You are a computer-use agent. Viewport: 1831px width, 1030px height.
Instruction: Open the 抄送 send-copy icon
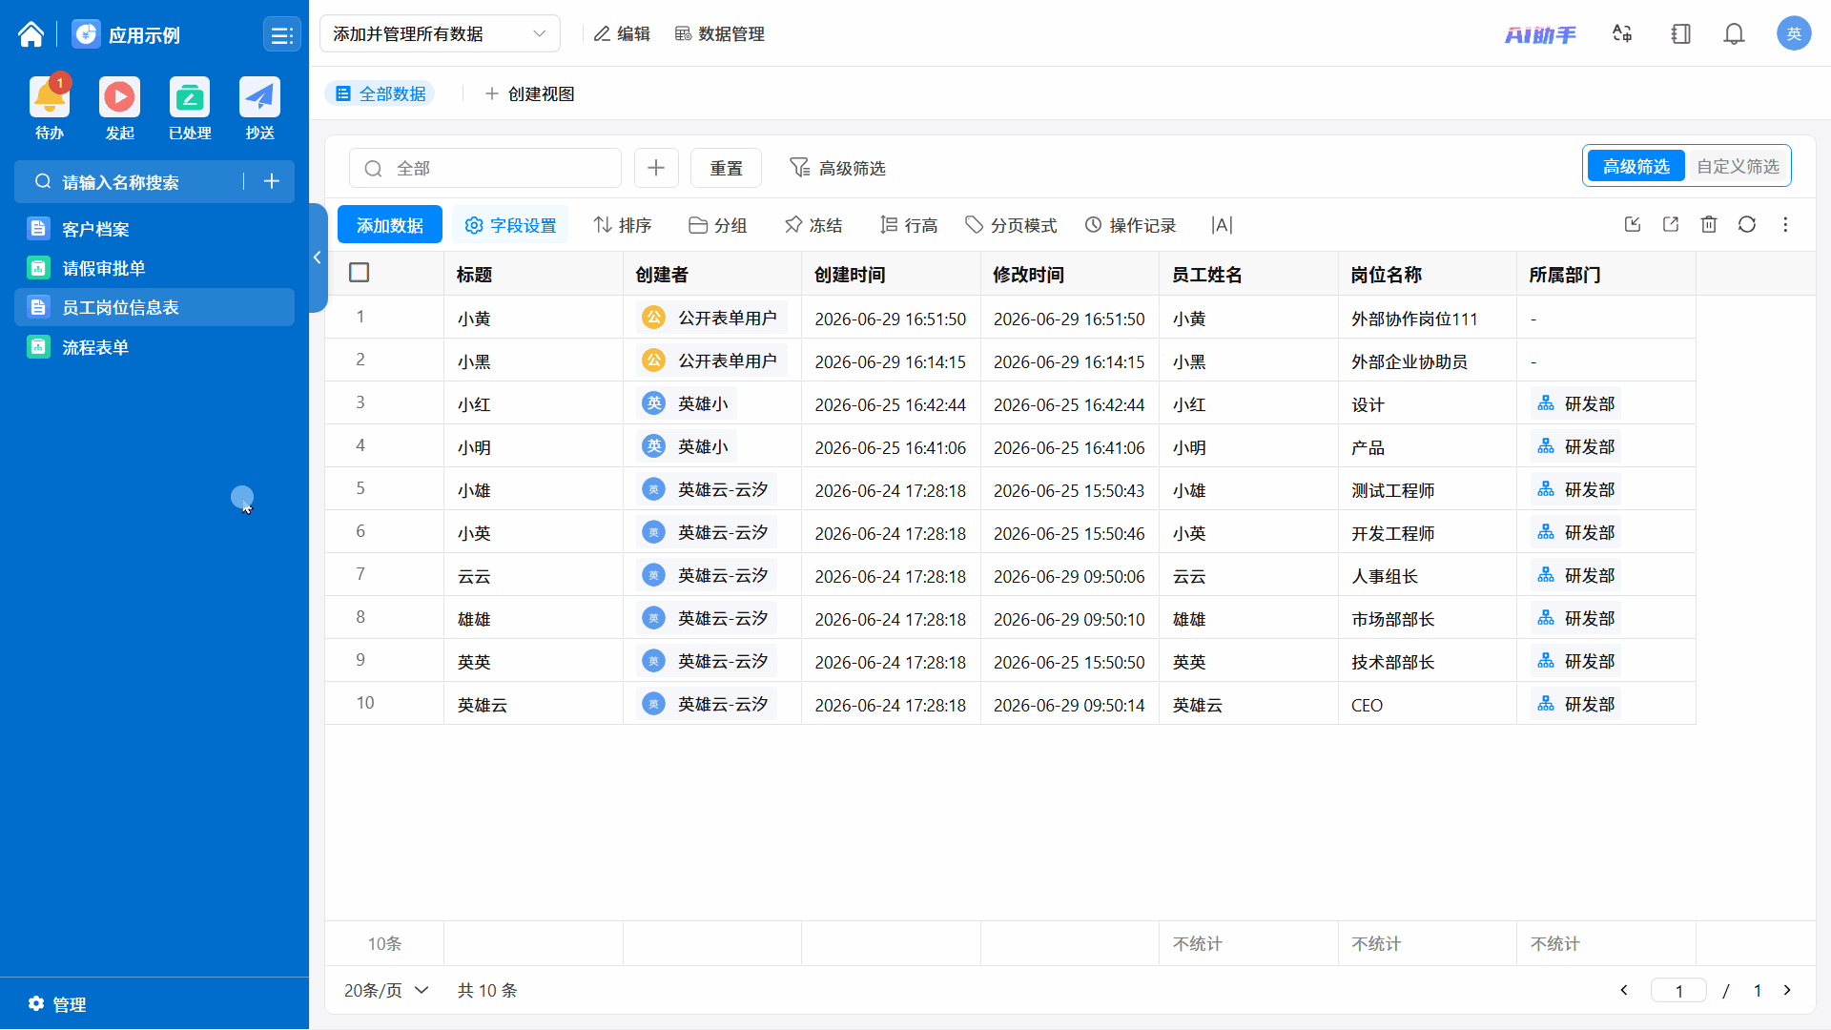point(259,97)
